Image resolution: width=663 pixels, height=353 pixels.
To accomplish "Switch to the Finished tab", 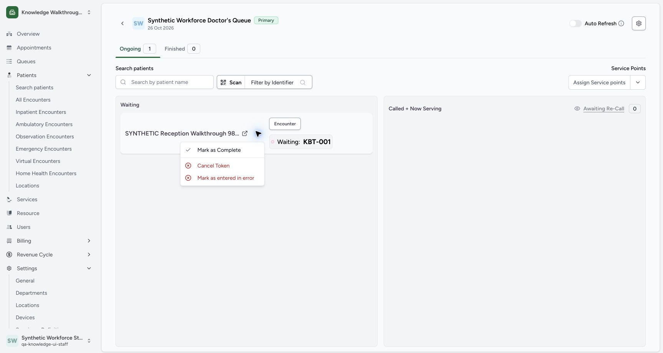I will [x=182, y=49].
